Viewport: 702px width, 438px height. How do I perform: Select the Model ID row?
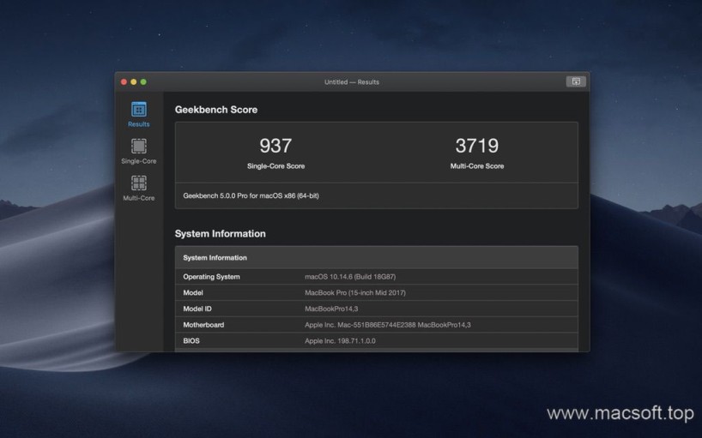point(376,309)
